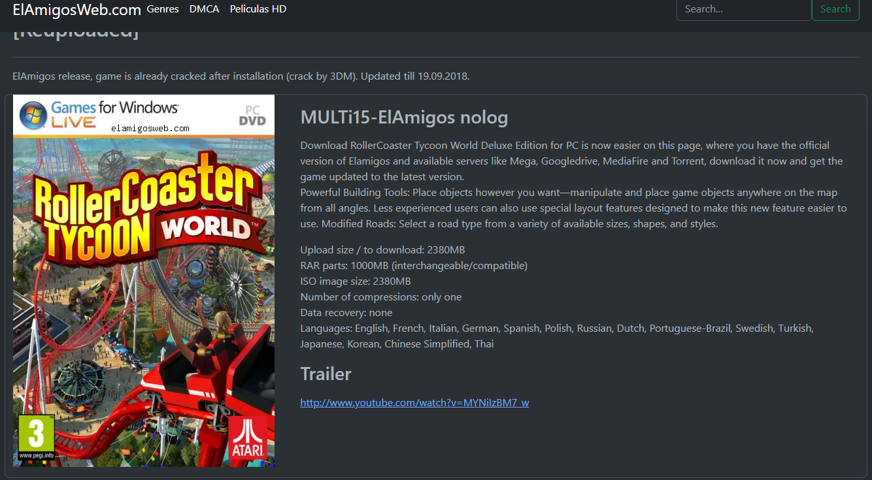Click the 'Upload size / to download: 2380MB' line
The width and height of the screenshot is (872, 480).
(382, 249)
